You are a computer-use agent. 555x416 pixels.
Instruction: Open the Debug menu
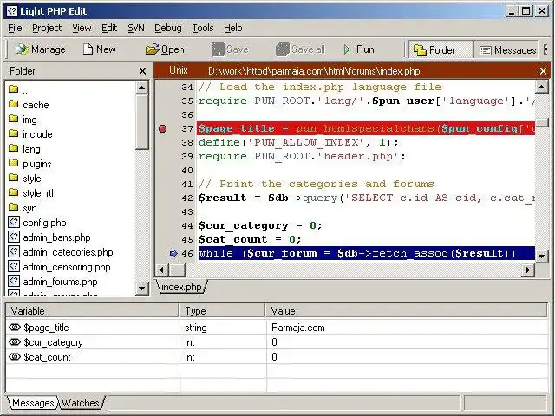pos(167,28)
